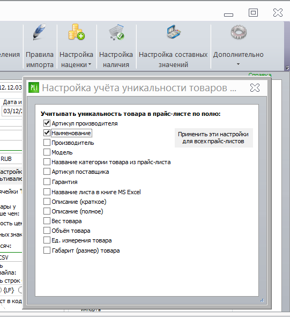
Task: Collapse the ribbon with corner arrow
Action: (287, 68)
